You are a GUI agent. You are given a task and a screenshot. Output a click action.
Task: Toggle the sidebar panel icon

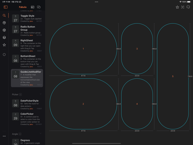[x=5, y=7]
